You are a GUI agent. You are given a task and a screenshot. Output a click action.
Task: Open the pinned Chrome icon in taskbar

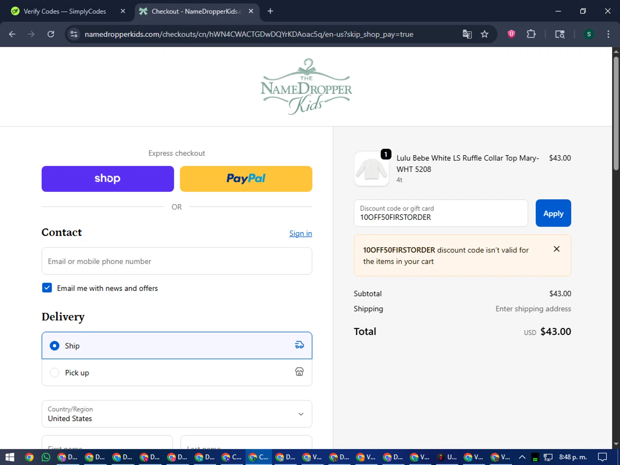pos(29,457)
